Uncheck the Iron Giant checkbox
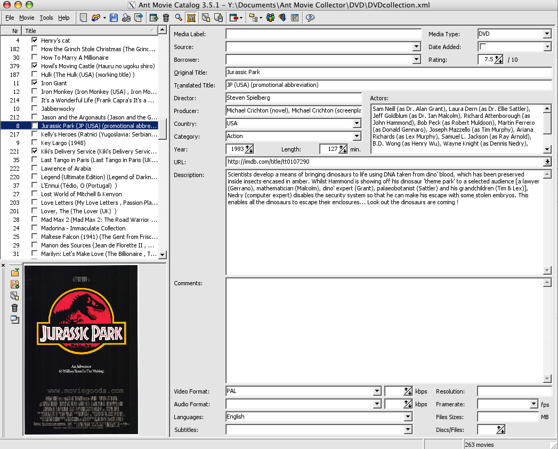The height and width of the screenshot is (449, 558). [34, 83]
